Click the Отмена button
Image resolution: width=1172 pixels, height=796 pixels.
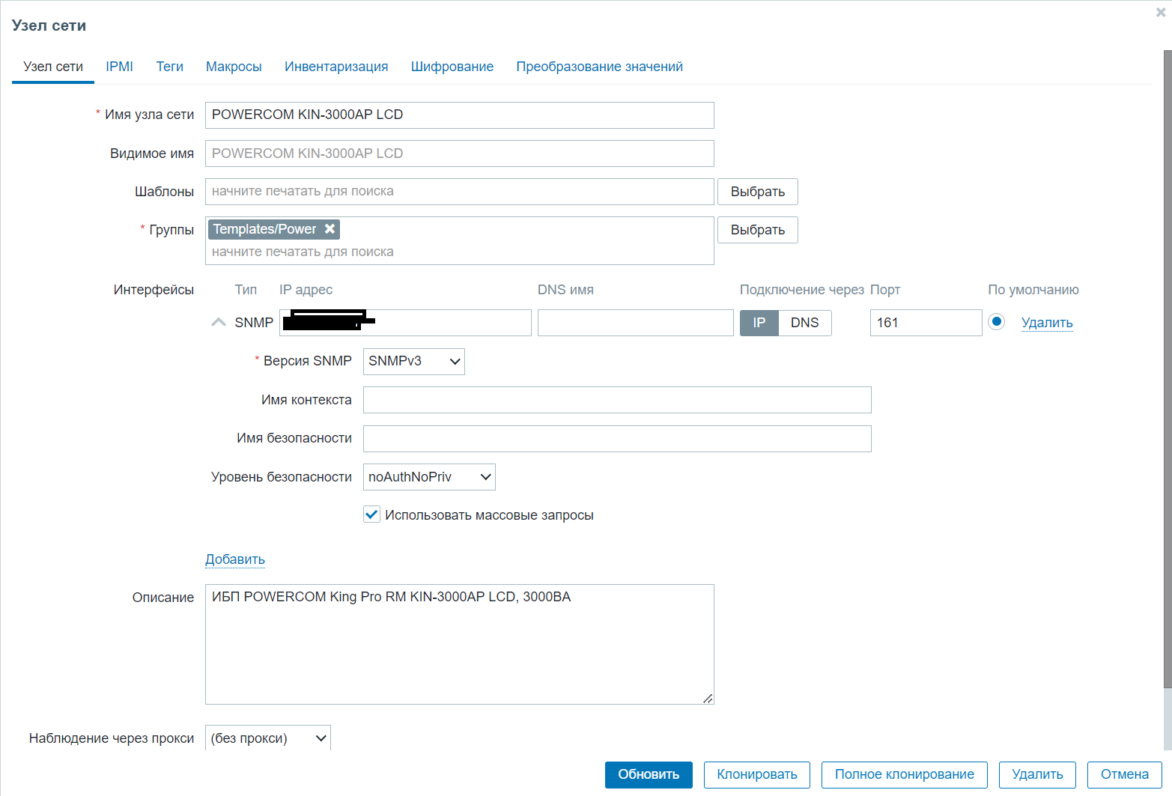pyautogui.click(x=1125, y=775)
